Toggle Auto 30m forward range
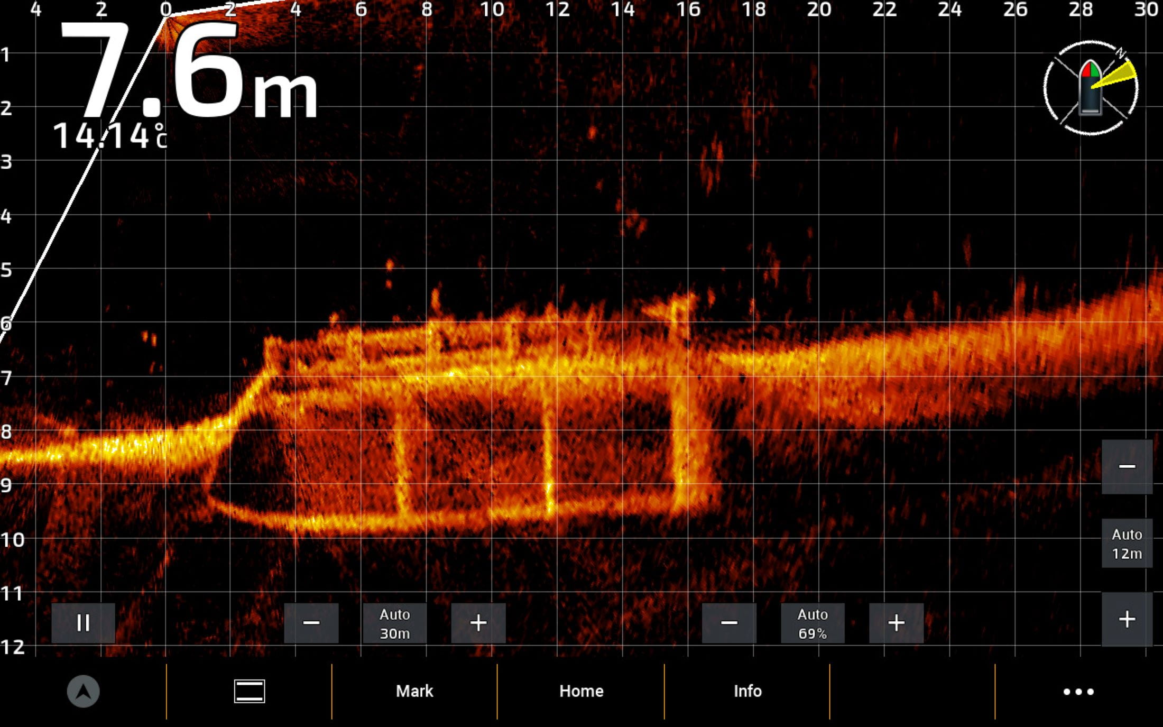The width and height of the screenshot is (1163, 727). coord(395,623)
